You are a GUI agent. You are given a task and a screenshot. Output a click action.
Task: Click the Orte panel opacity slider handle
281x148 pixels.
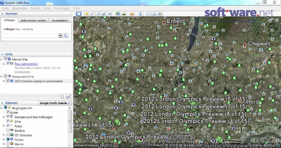click(x=62, y=97)
